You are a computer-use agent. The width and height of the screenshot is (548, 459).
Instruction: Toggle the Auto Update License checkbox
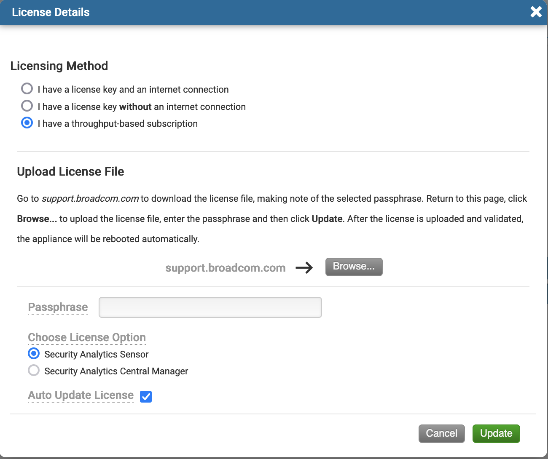point(146,396)
